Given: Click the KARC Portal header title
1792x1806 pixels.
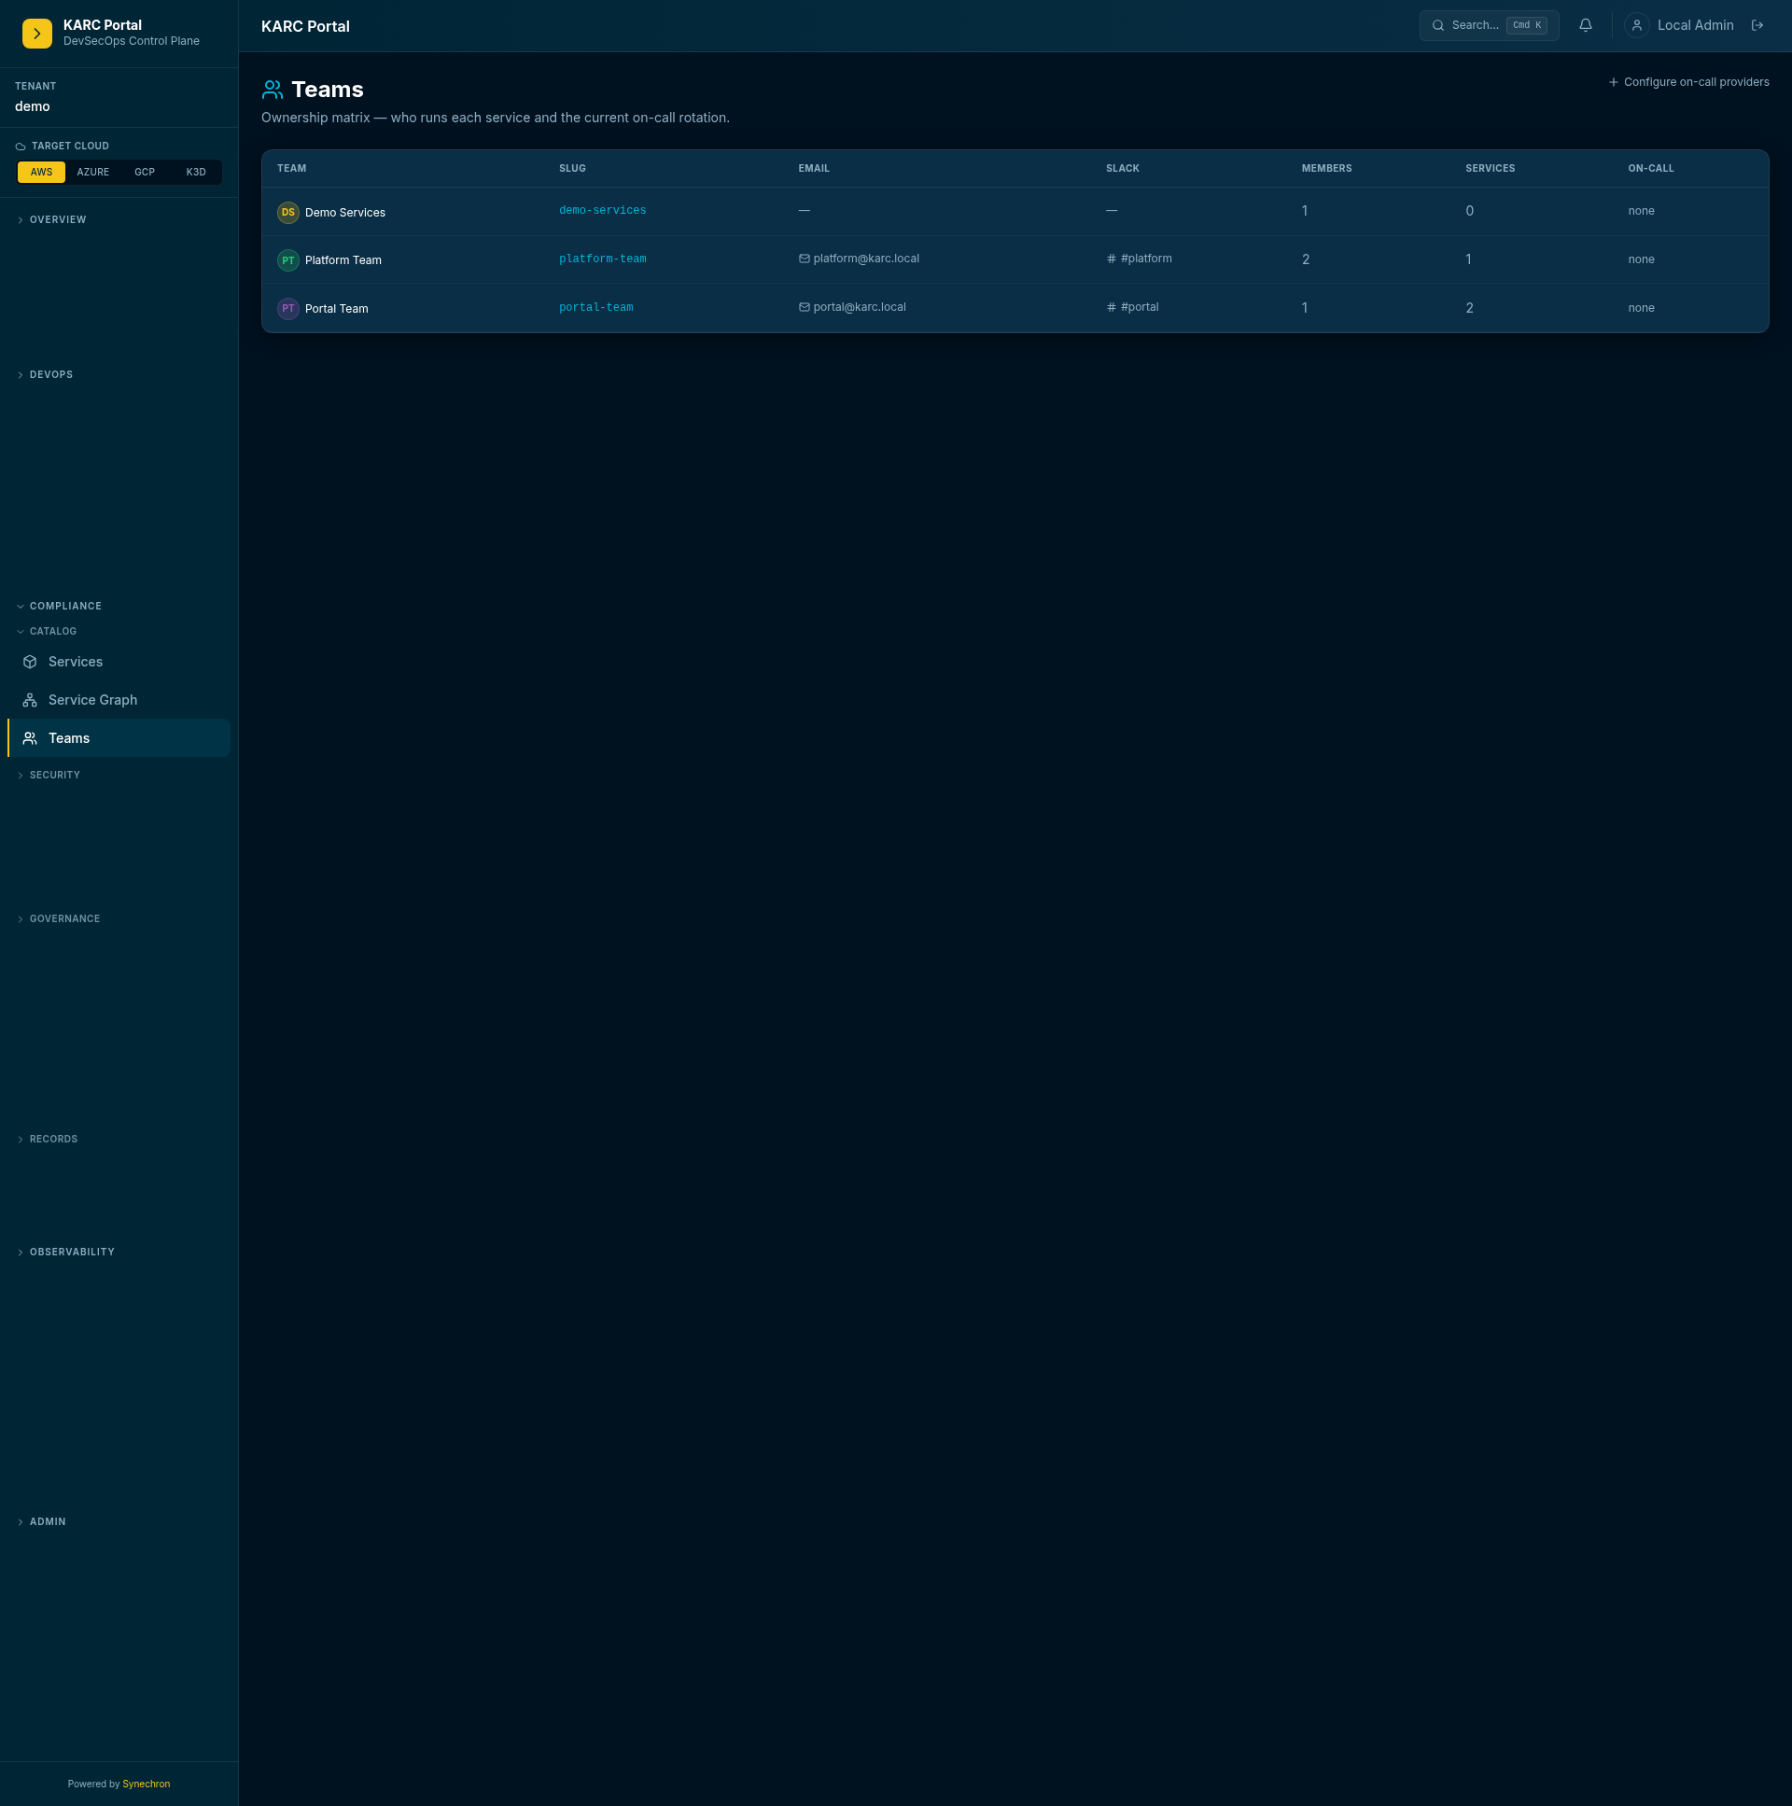Looking at the screenshot, I should pyautogui.click(x=306, y=26).
